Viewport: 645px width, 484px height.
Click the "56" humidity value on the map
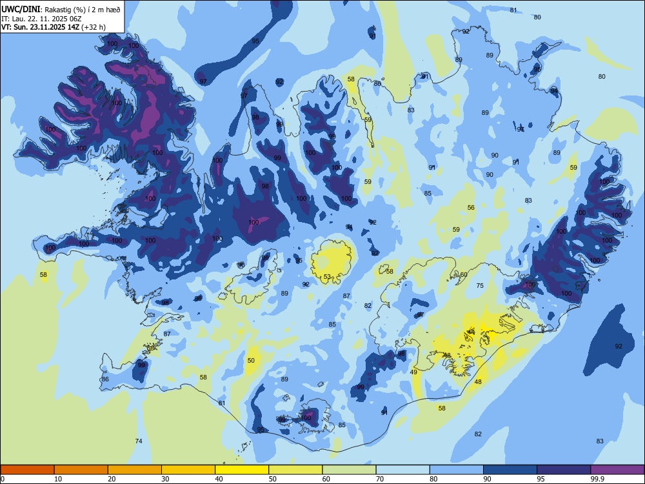click(x=471, y=208)
